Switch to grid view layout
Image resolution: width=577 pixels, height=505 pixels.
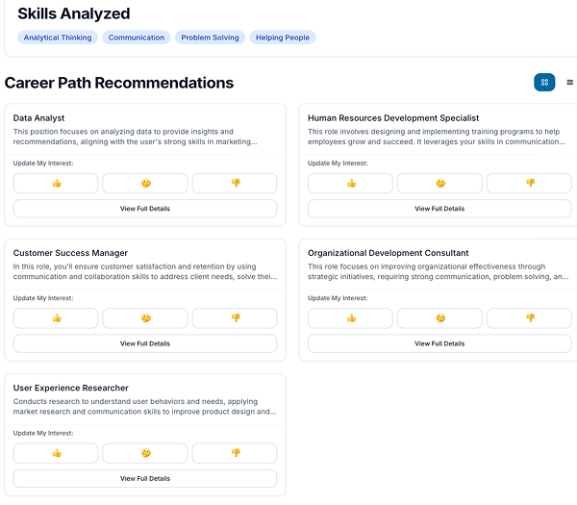544,83
